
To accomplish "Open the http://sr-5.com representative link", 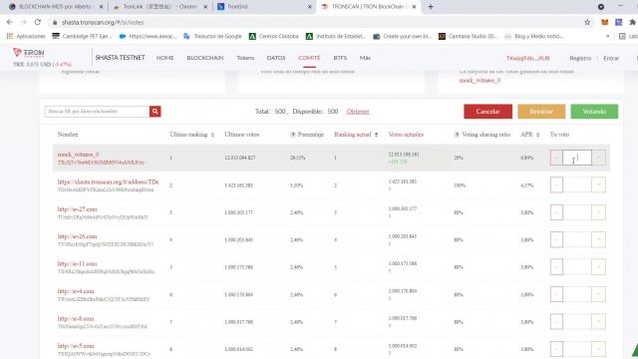I will [76, 346].
